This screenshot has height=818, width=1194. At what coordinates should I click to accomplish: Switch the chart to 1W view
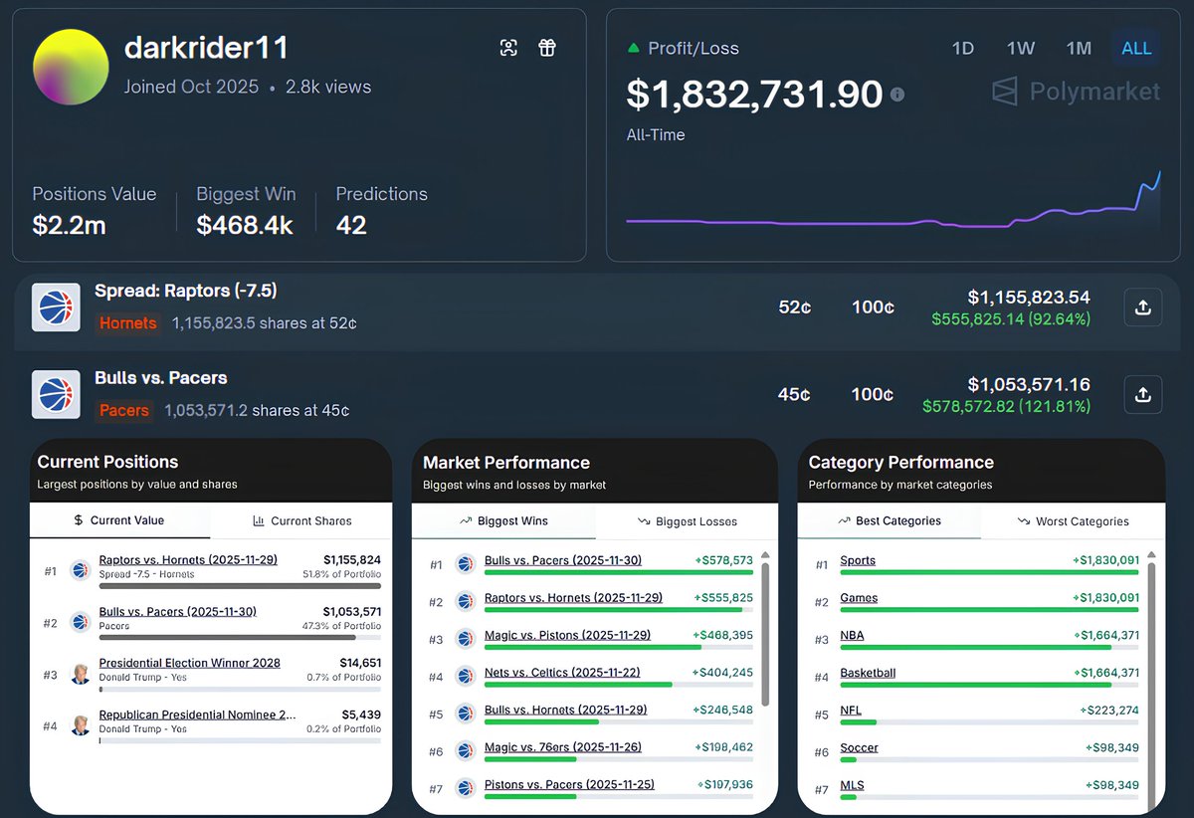click(1020, 47)
